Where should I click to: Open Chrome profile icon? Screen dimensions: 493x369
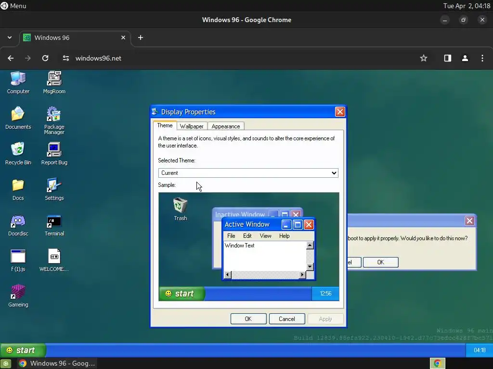click(465, 58)
